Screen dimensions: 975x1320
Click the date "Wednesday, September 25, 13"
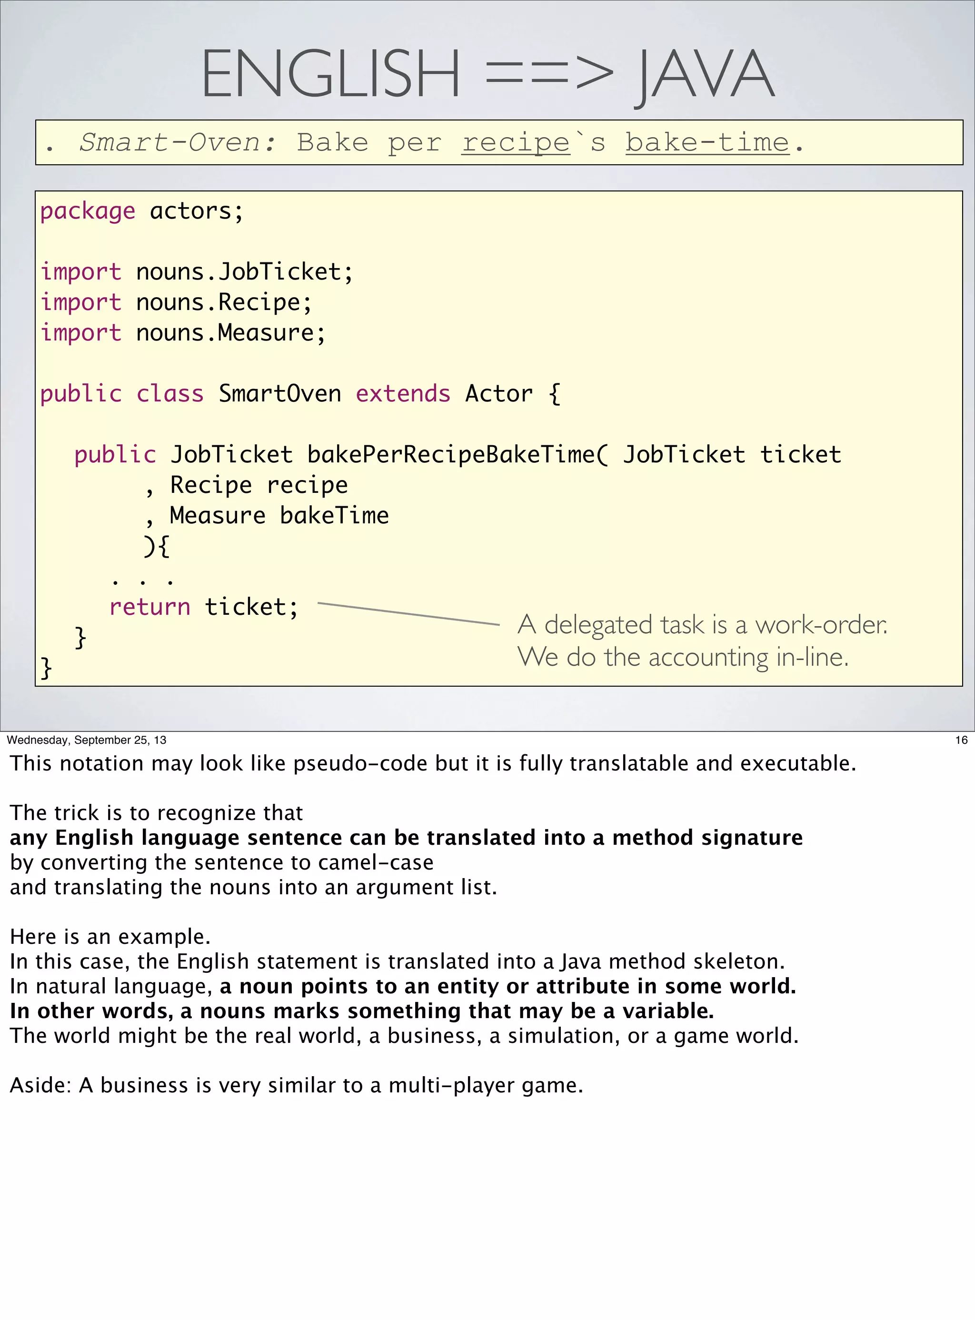click(x=87, y=740)
